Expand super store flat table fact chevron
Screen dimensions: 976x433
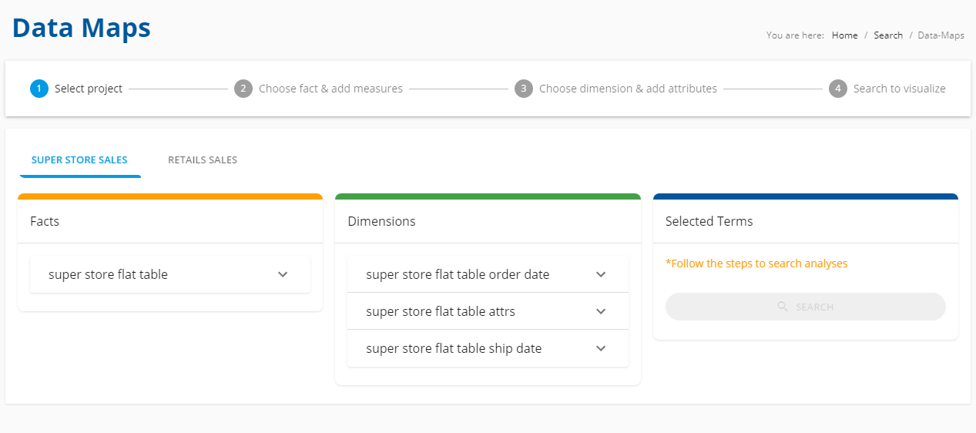[x=283, y=274]
